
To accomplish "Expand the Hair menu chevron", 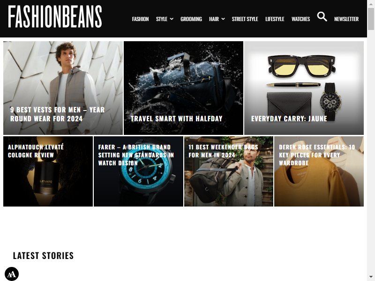I will [x=223, y=19].
